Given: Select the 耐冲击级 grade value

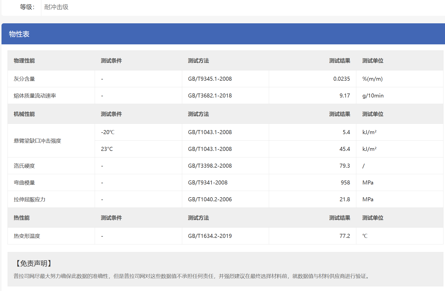Looking at the screenshot, I should (56, 7).
